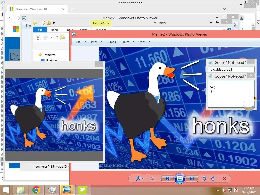Open Chrome from taskbar

pos(36,190)
